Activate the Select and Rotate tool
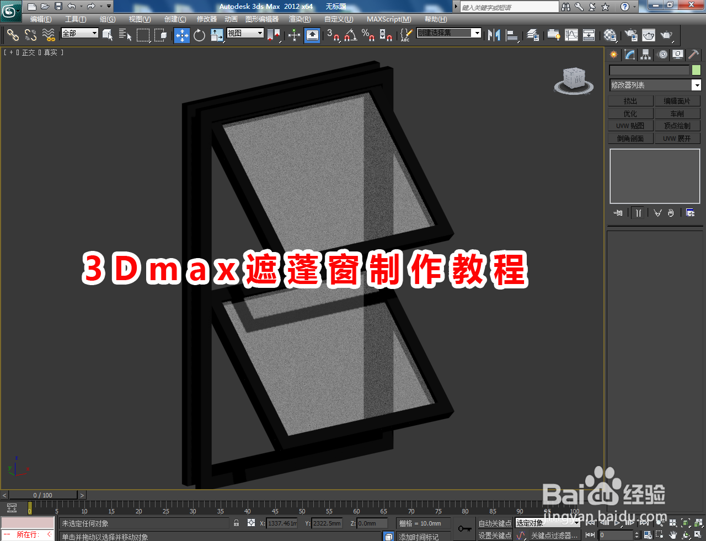 point(199,35)
